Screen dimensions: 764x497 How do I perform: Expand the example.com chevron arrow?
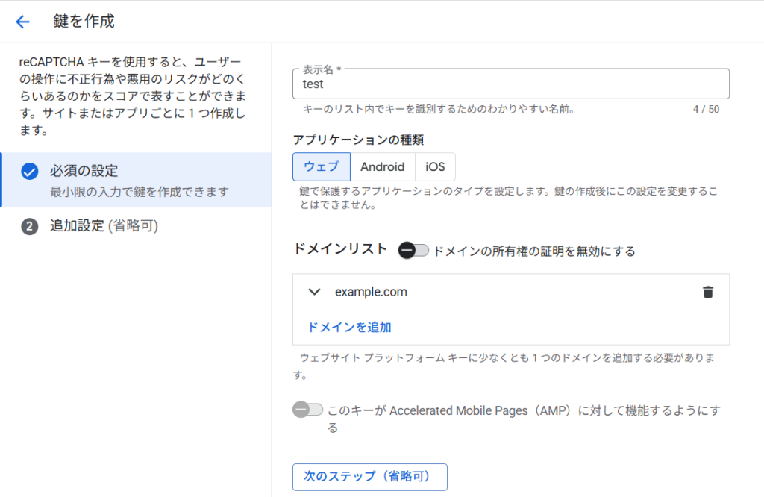point(314,292)
